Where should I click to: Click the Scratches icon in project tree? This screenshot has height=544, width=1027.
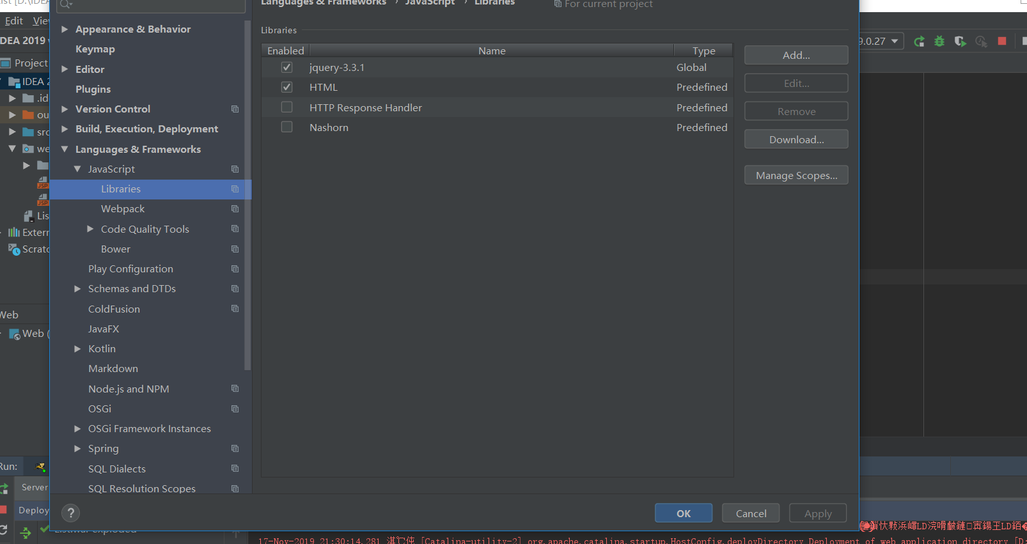coord(14,249)
